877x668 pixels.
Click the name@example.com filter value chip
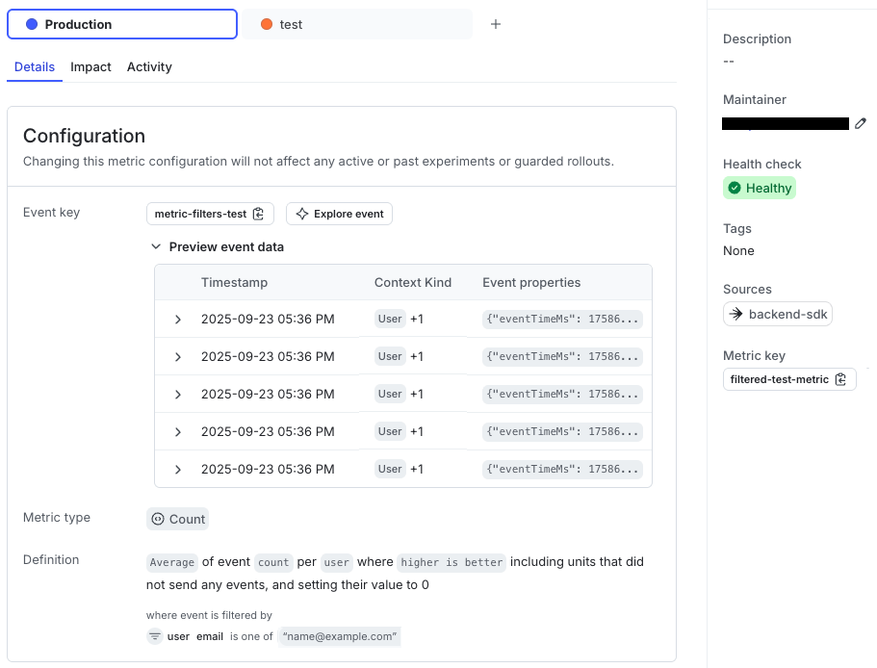339,636
